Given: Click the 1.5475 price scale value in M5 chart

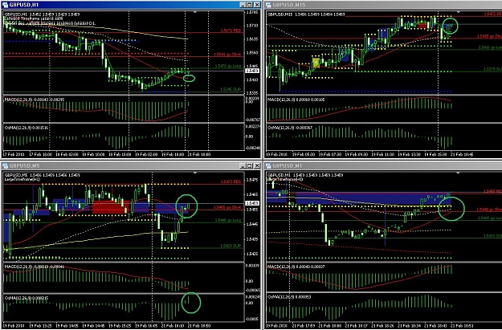Looking at the screenshot, I should tap(251, 180).
